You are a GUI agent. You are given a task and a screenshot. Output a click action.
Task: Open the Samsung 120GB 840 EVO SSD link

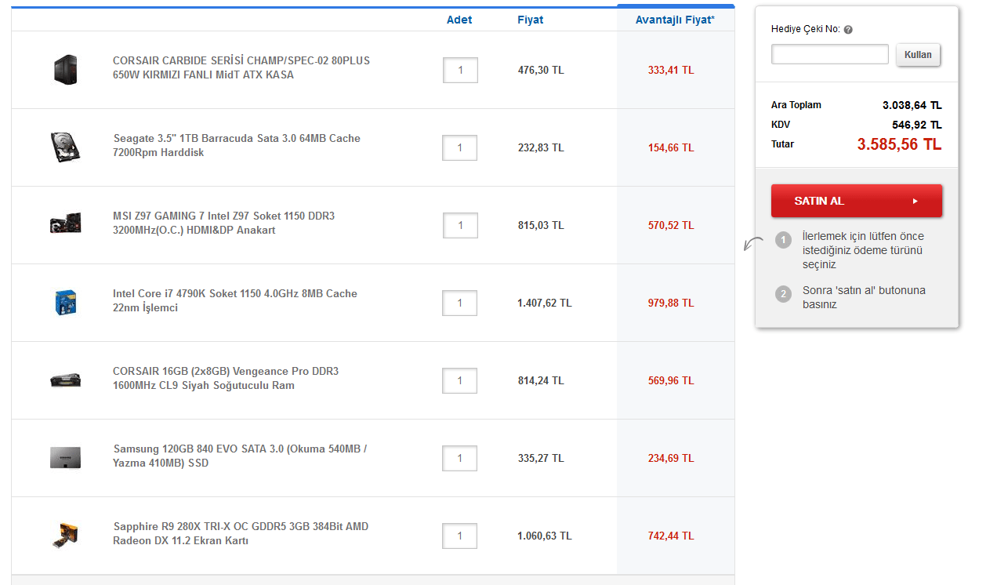tap(240, 456)
